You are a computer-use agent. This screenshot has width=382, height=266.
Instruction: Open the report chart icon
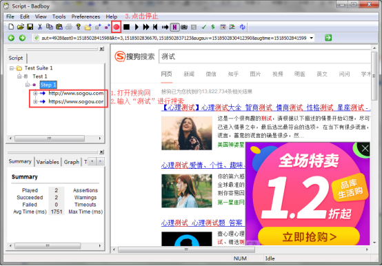click(x=232, y=27)
